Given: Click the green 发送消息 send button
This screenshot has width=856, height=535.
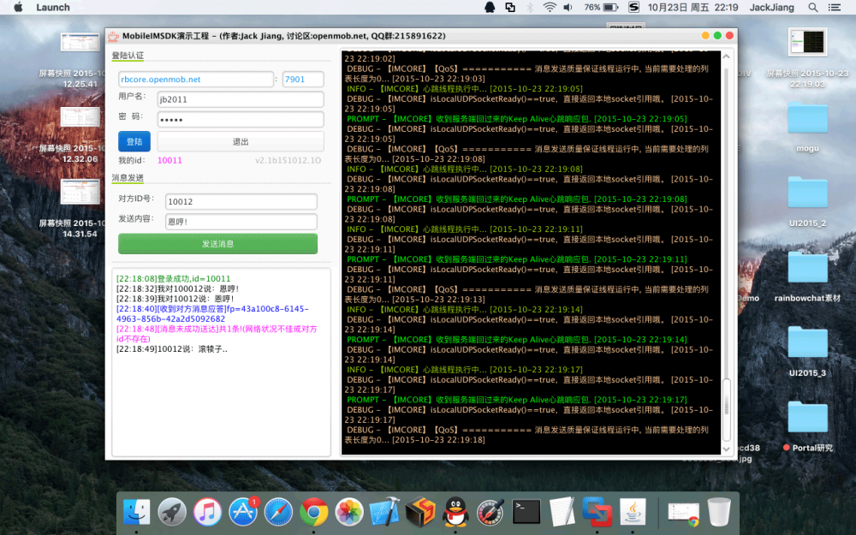Looking at the screenshot, I should coord(217,244).
